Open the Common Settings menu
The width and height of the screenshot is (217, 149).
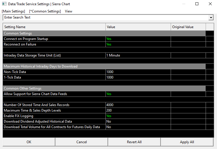(x=45, y=11)
